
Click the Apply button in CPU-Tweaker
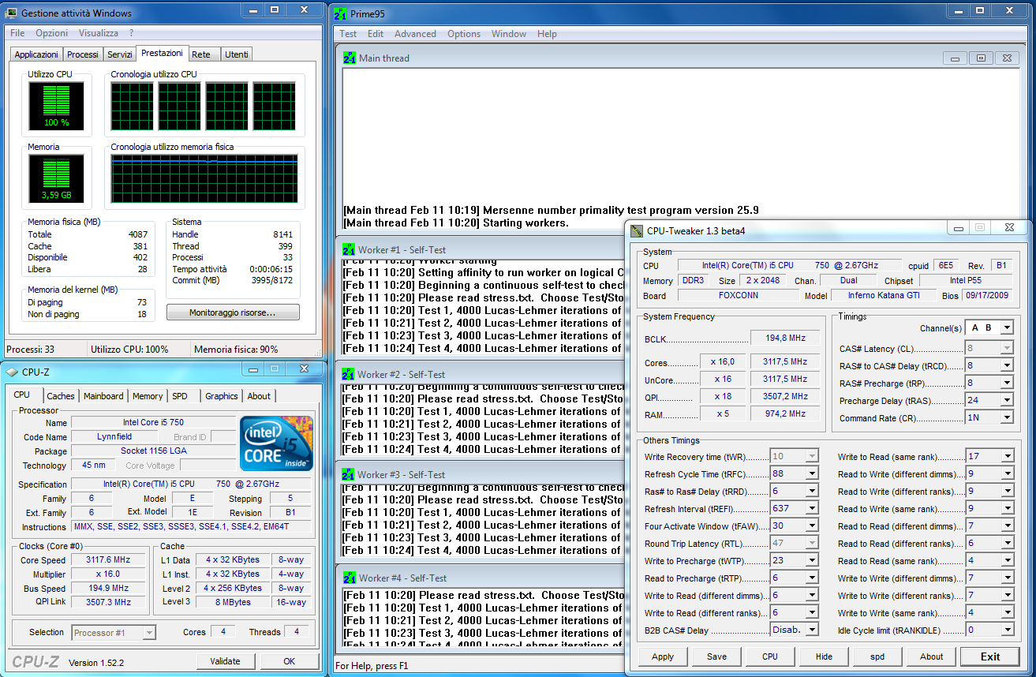pos(663,656)
